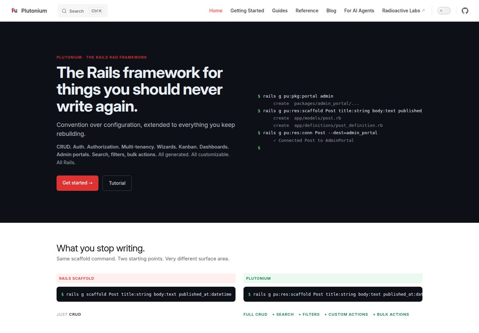The image size is (479, 333).
Task: Click the search magnifier icon
Action: [x=64, y=11]
